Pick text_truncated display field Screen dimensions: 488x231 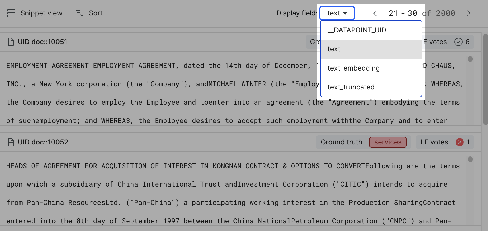click(371, 87)
